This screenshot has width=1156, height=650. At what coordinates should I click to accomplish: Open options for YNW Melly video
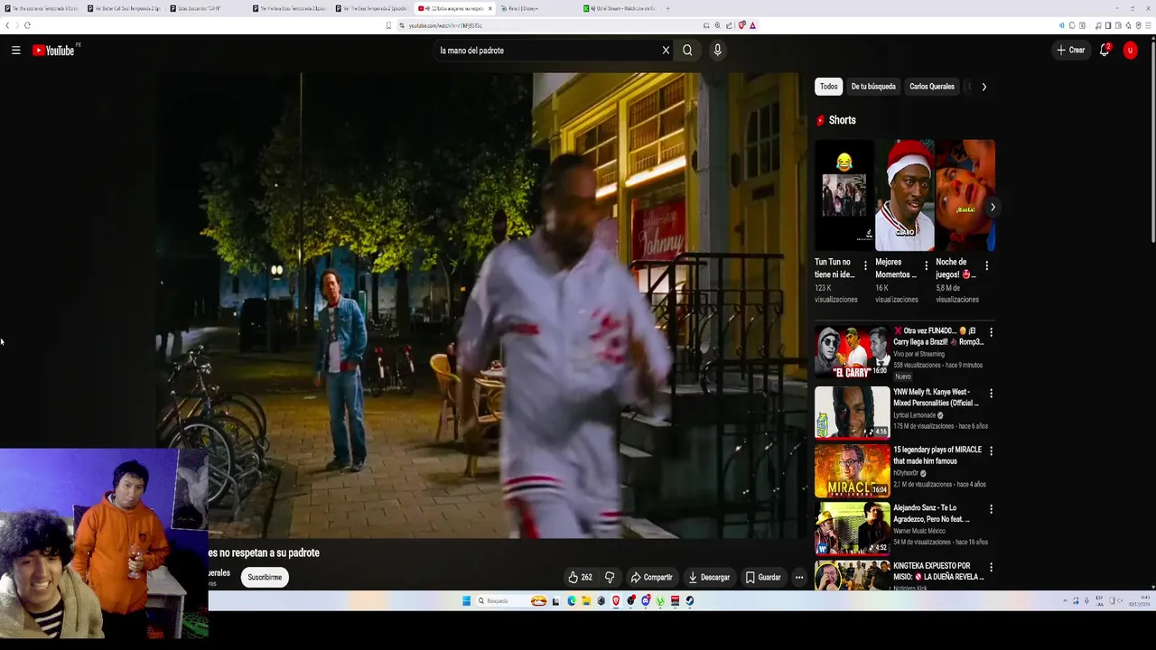pyautogui.click(x=991, y=394)
